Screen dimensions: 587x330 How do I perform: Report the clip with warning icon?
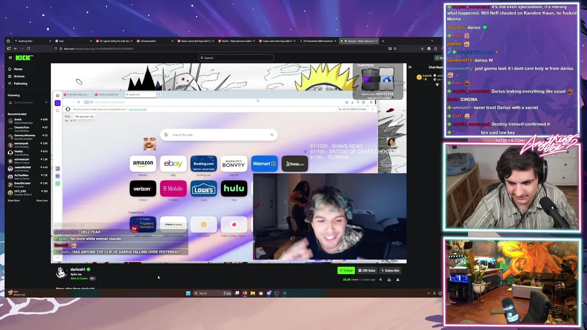point(398,280)
